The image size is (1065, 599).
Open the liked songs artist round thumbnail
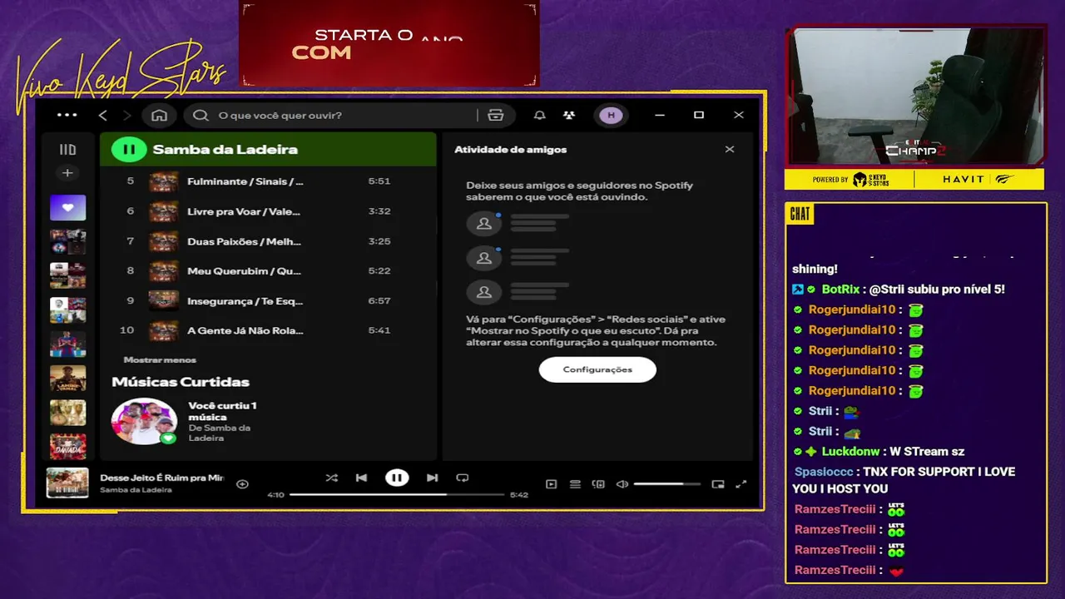[145, 421]
